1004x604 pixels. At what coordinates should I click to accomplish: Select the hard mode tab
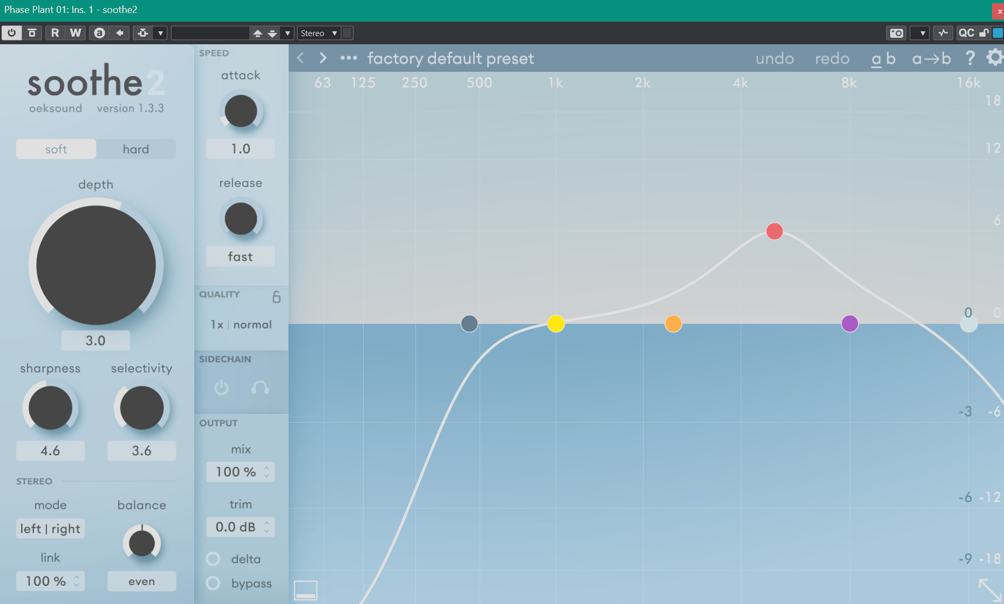[136, 149]
